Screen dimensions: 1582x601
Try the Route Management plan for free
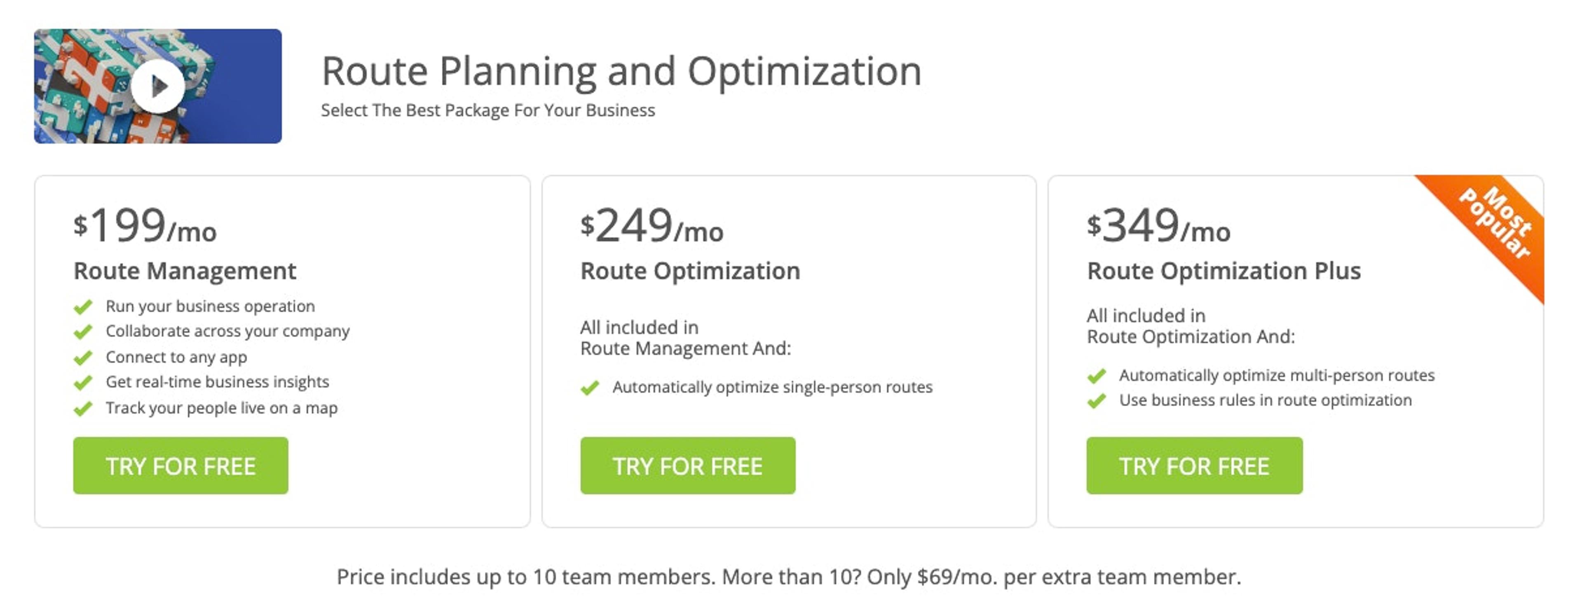tap(180, 466)
